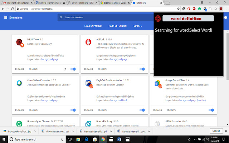
Task: Open Task View from the taskbar
Action: tap(70, 139)
